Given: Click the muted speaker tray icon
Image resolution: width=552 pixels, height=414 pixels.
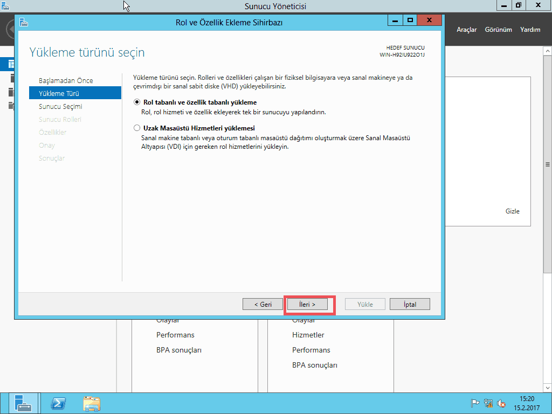Looking at the screenshot, I should [x=501, y=403].
